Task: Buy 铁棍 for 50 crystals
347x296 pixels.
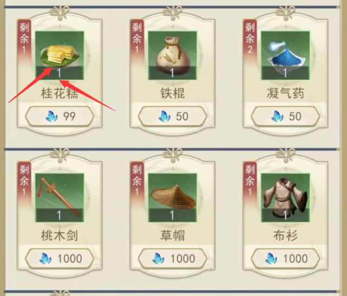Action: click(x=172, y=117)
